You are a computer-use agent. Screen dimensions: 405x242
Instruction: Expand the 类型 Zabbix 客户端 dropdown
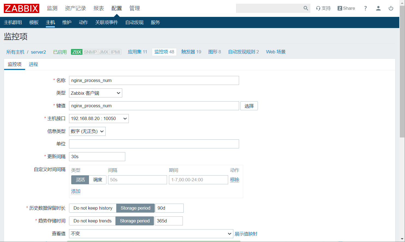(x=96, y=93)
